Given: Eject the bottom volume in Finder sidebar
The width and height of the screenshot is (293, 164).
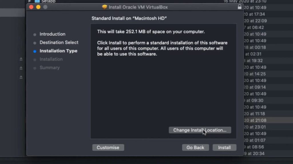Looking at the screenshot, I should (21, 77).
